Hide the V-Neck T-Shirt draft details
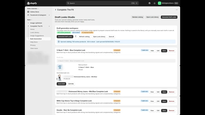 [x=152, y=51]
